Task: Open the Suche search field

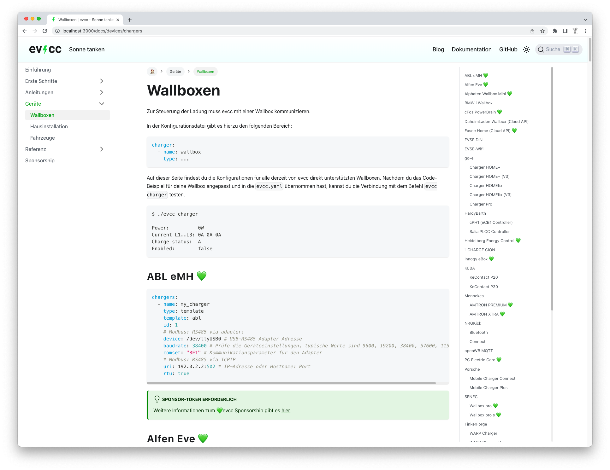Action: coord(559,49)
